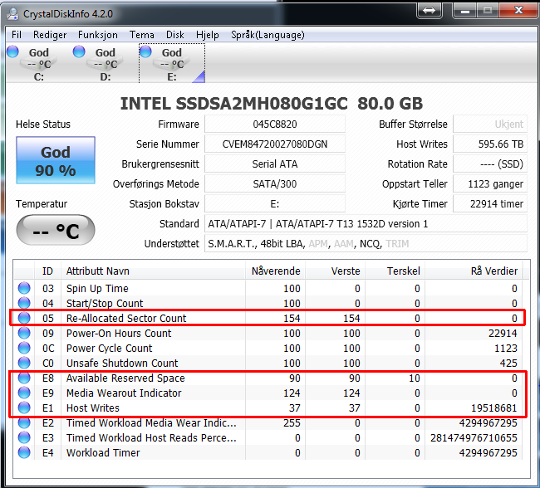Click the Verste column header
Screen dimensions: 540x488
pos(335,271)
